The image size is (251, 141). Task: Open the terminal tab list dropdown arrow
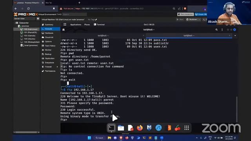[x=235, y=36]
